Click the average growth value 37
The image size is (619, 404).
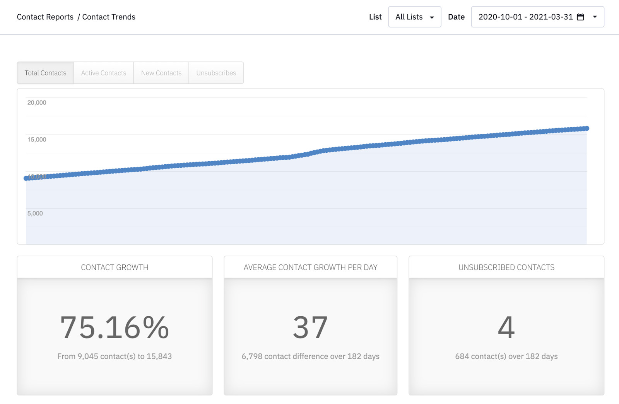311,327
